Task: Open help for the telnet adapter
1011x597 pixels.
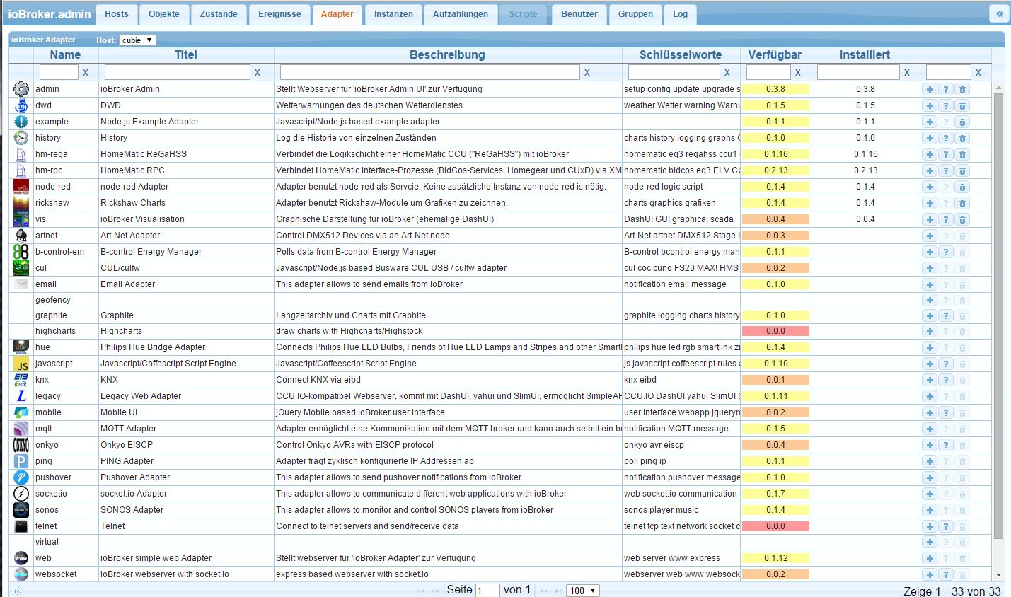Action: point(946,526)
